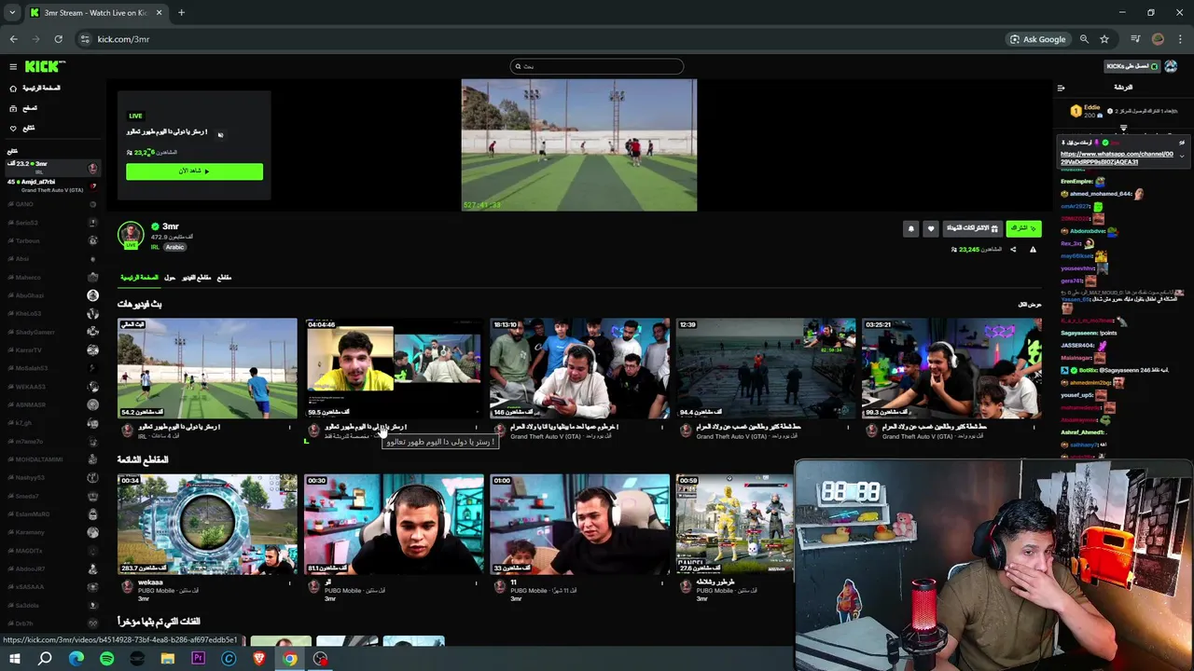This screenshot has height=671, width=1194.
Task: Open the 01:00 clip thumbnail
Action: (x=579, y=525)
